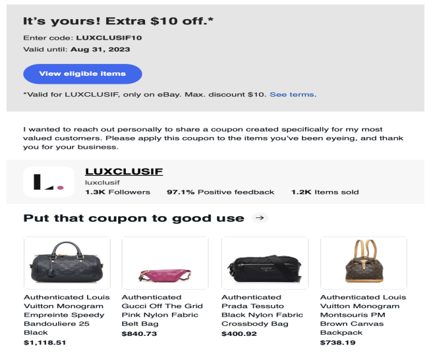Click the $840.73 price
This screenshot has width=433, height=355.
click(x=139, y=334)
